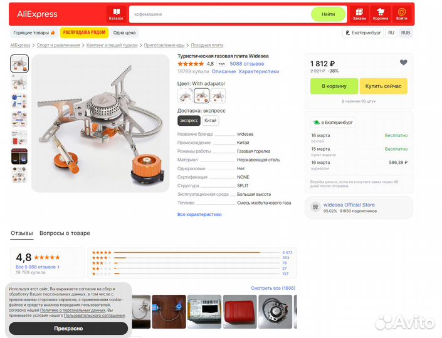Click the В корзину button
The width and height of the screenshot is (442, 338).
pos(334,86)
